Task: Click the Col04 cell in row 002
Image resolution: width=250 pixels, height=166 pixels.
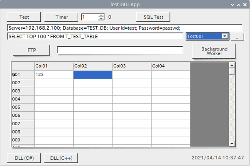Action: coord(170,83)
